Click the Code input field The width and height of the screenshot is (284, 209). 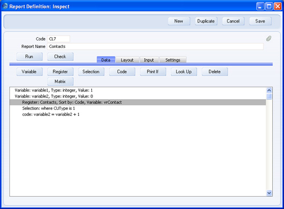click(x=59, y=39)
